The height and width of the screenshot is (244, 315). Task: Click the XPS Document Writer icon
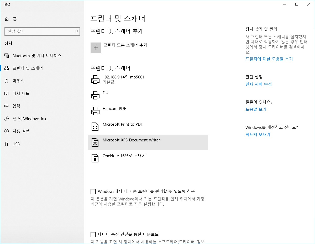coord(95,142)
